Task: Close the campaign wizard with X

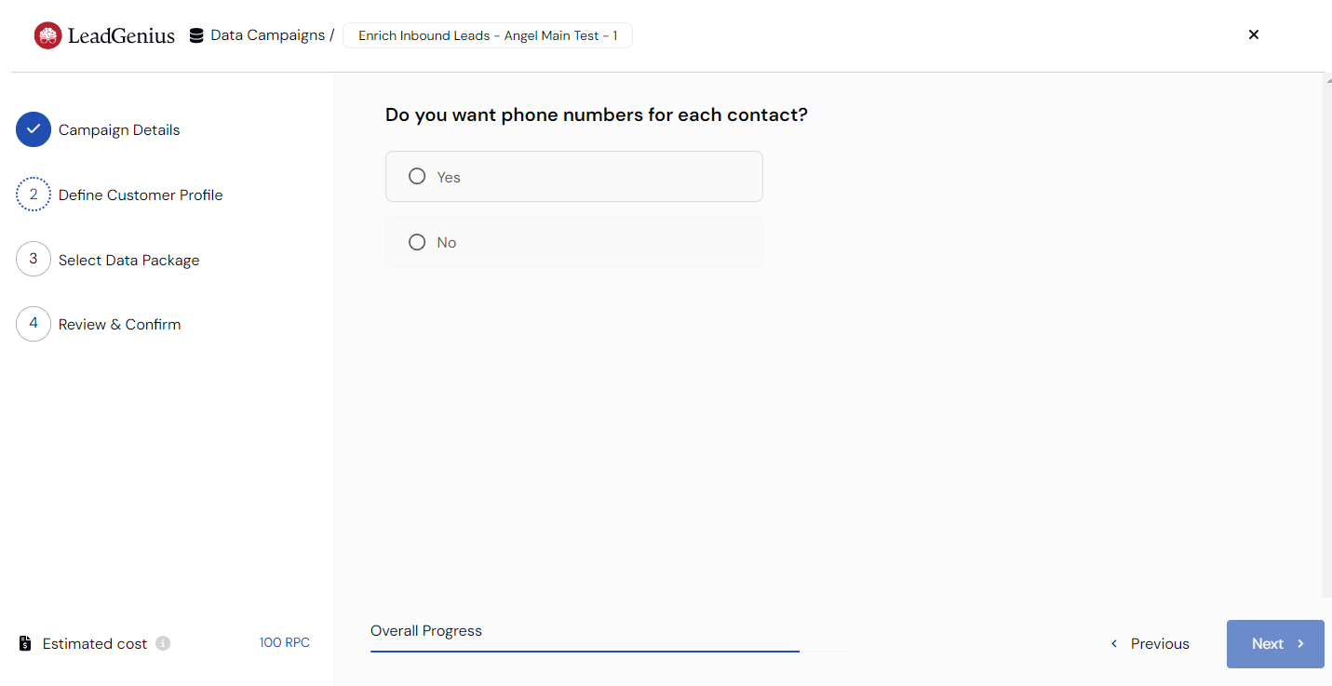Action: [x=1254, y=34]
